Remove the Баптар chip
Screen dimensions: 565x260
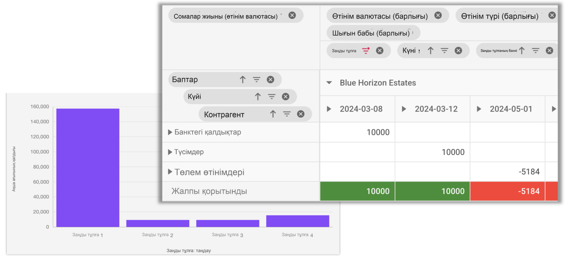[x=270, y=79]
